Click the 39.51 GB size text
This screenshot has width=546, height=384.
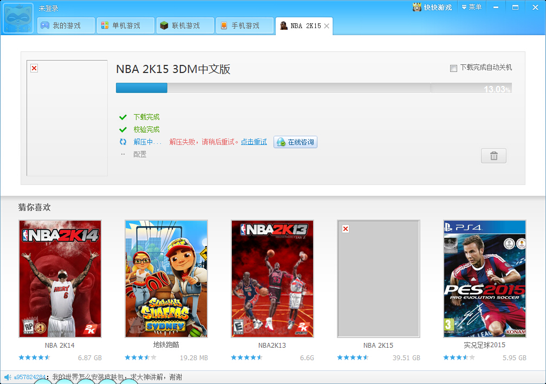pos(406,358)
